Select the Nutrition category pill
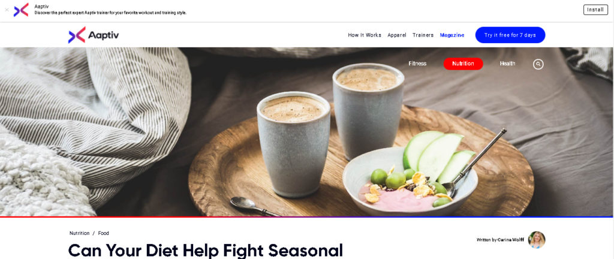 coord(463,64)
